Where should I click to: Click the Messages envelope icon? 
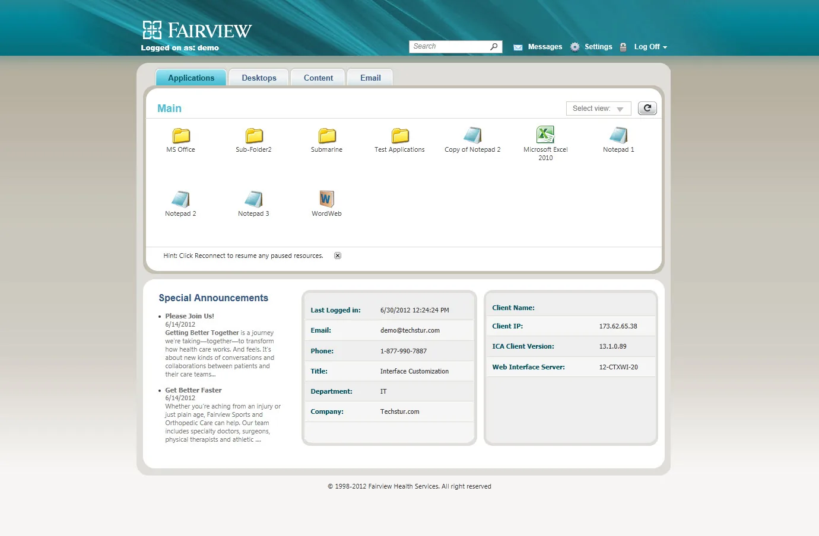click(518, 47)
